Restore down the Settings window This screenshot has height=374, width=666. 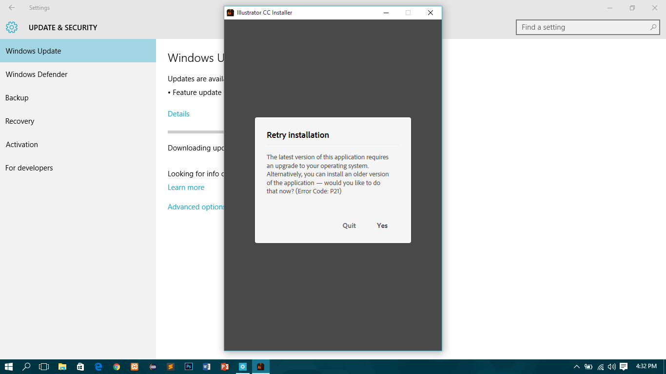(x=632, y=8)
